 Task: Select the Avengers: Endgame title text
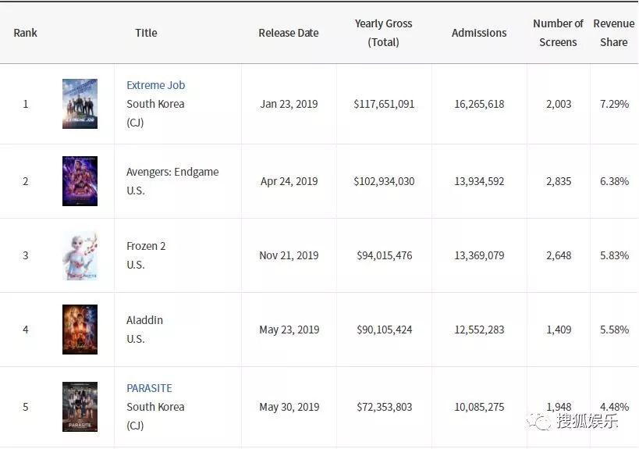point(172,172)
